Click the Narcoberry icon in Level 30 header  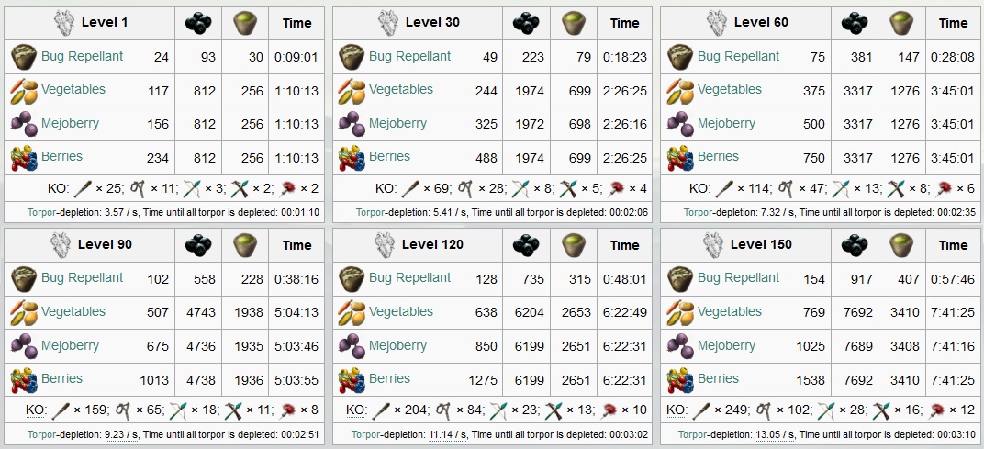tap(526, 24)
